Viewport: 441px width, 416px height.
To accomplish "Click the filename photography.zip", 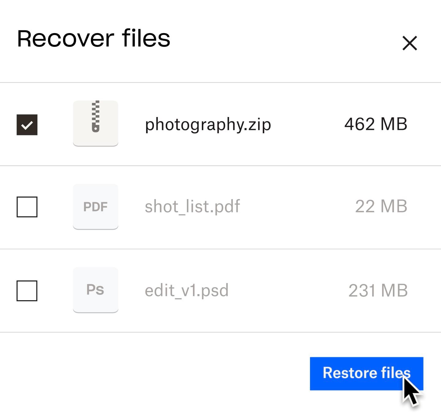I will [x=208, y=124].
